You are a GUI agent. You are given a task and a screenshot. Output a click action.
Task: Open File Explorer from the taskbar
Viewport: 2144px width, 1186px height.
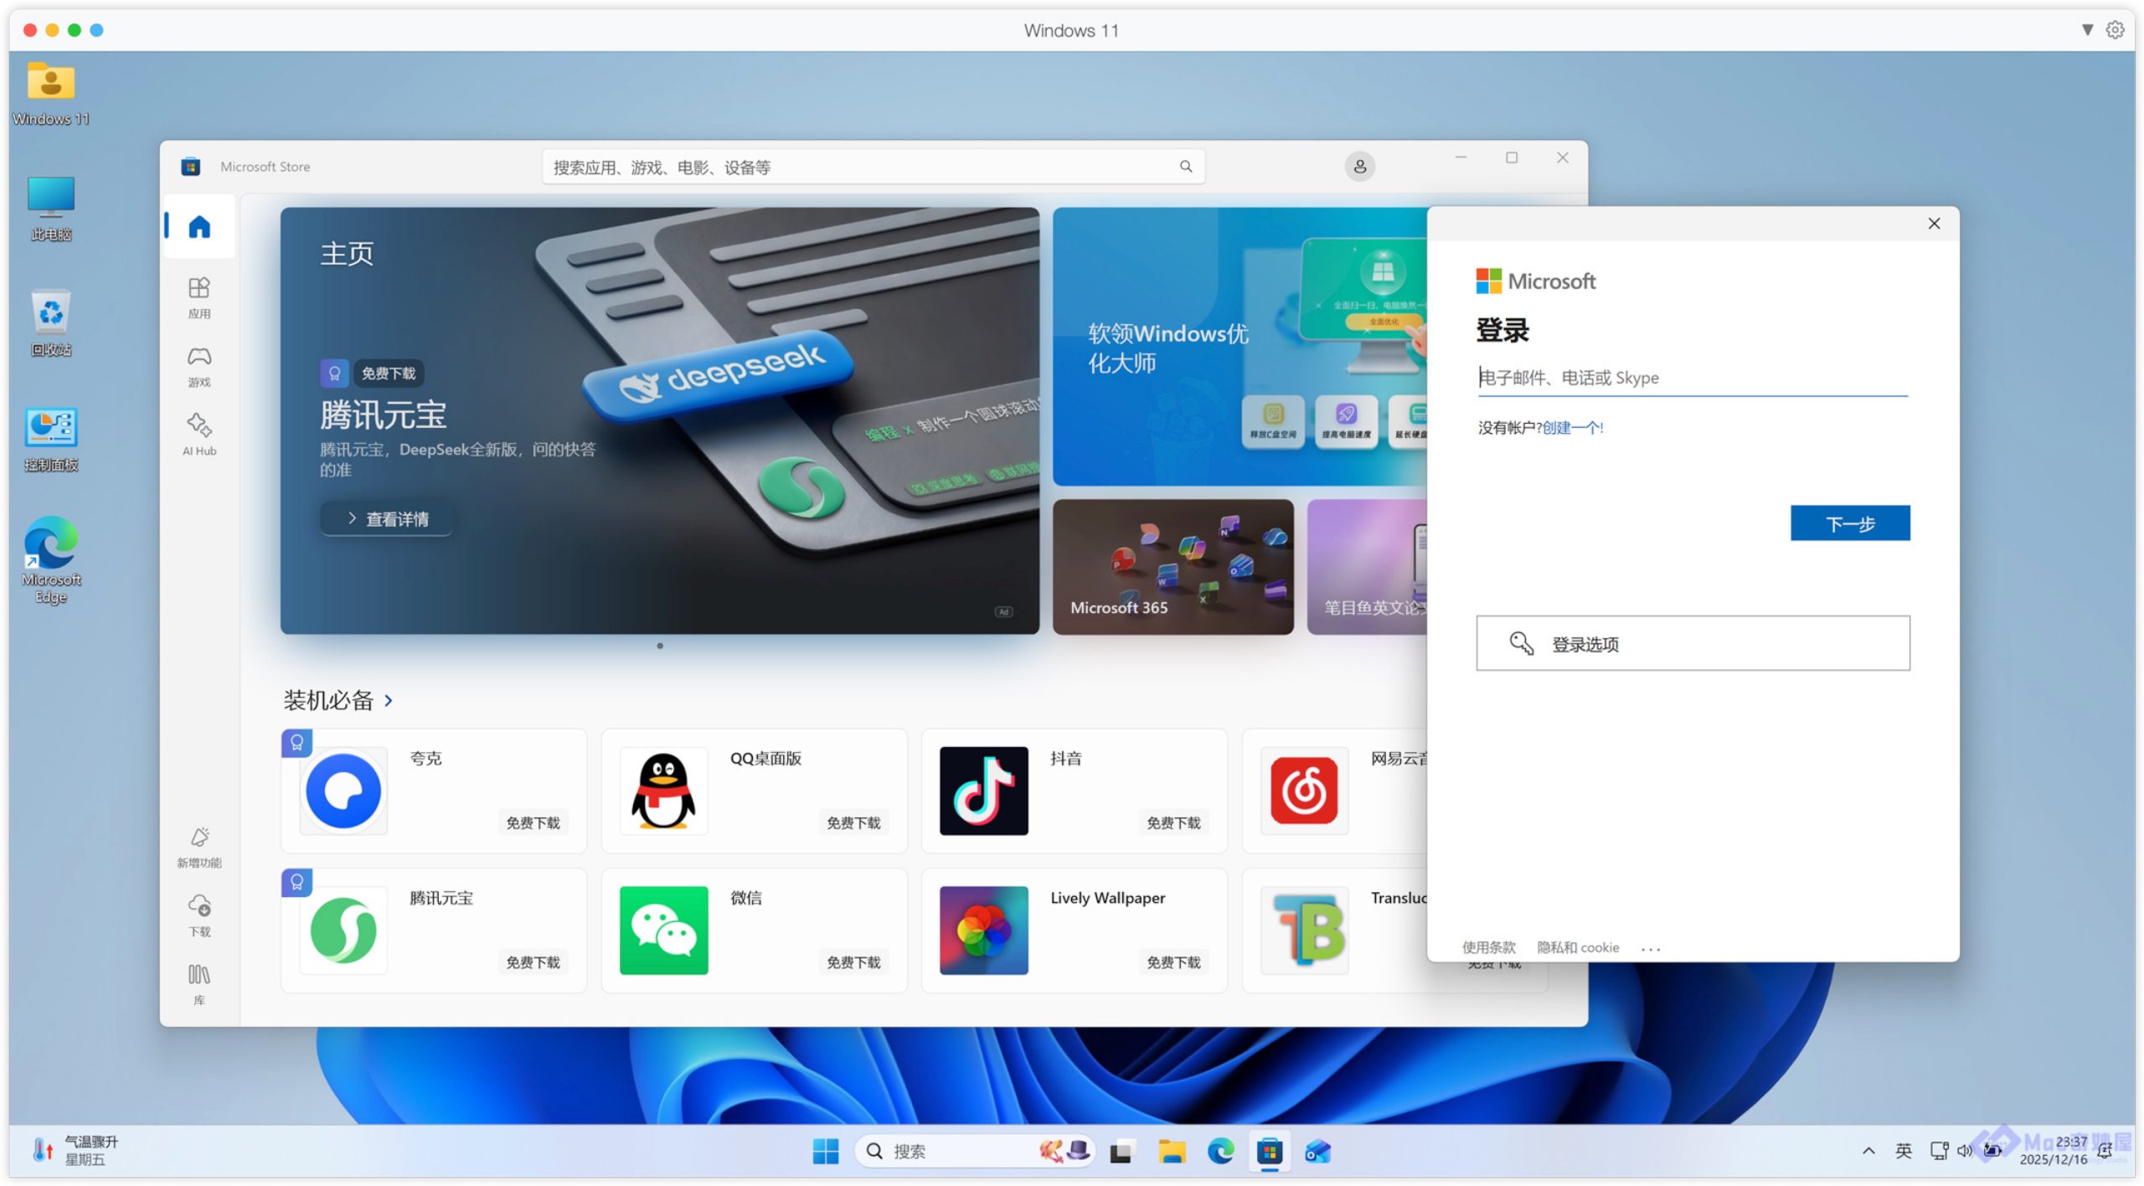1171,1152
